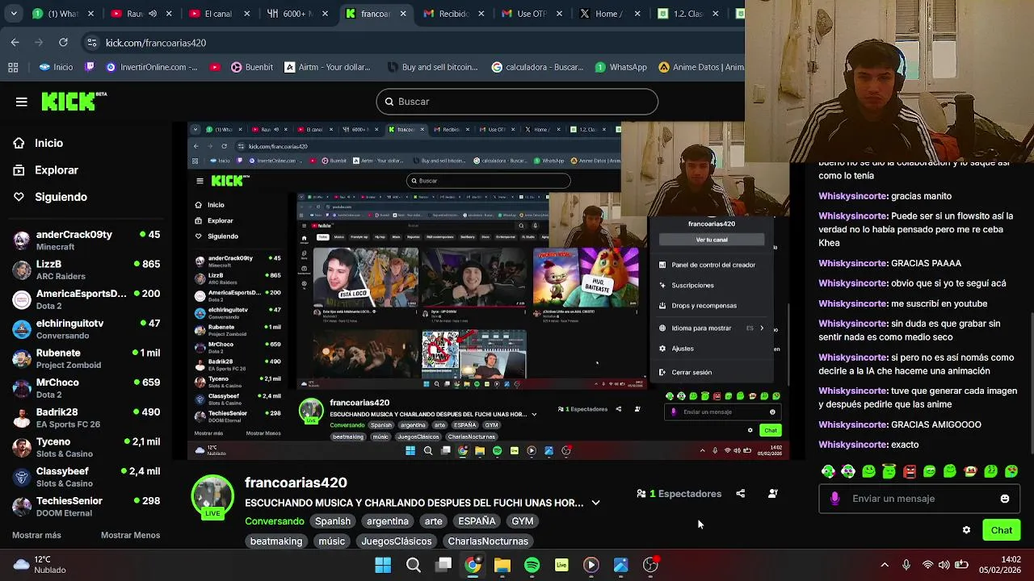This screenshot has width=1034, height=581.
Task: Open anderCrack09ty channel in sidebar
Action: [86, 240]
